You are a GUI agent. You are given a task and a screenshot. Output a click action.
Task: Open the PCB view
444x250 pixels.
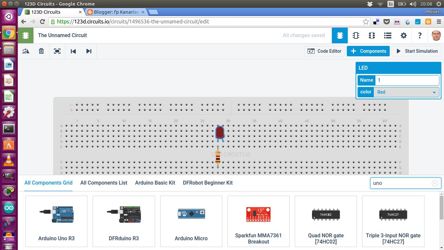(x=372, y=35)
